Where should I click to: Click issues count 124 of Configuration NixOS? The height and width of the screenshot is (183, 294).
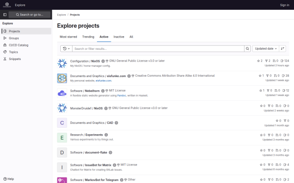(285, 61)
